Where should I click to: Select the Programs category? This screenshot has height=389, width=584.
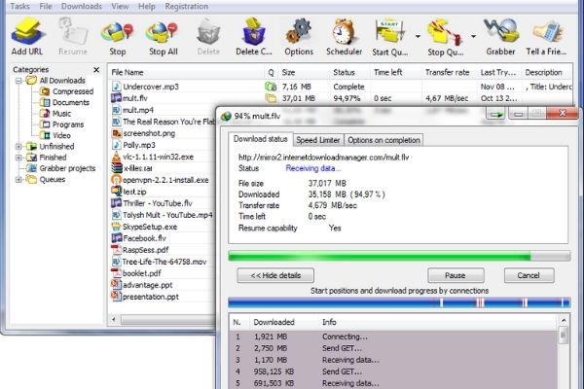[68, 124]
